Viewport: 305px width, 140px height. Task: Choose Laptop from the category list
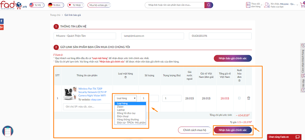[x=130, y=110]
